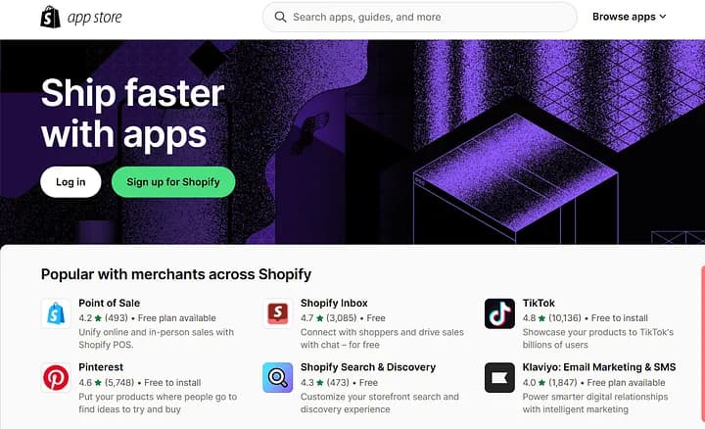The width and height of the screenshot is (705, 429).
Task: Open the Shopify Inbox title link
Action: point(334,303)
